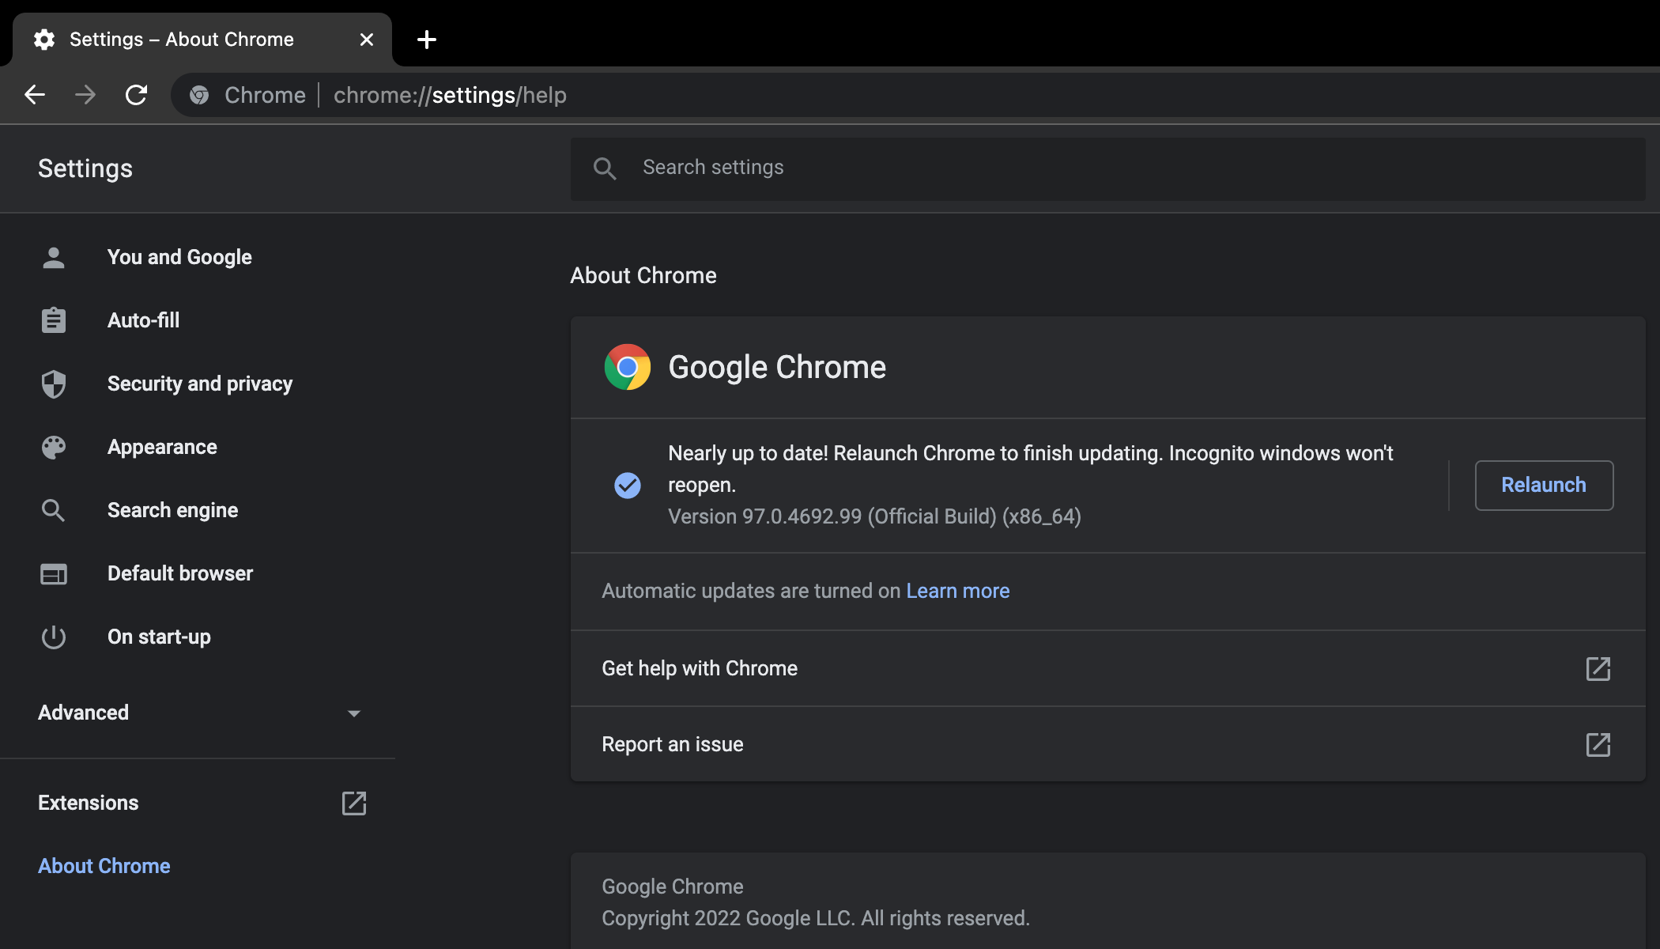1660x949 pixels.
Task: Expand the Default browser section
Action: tap(180, 573)
